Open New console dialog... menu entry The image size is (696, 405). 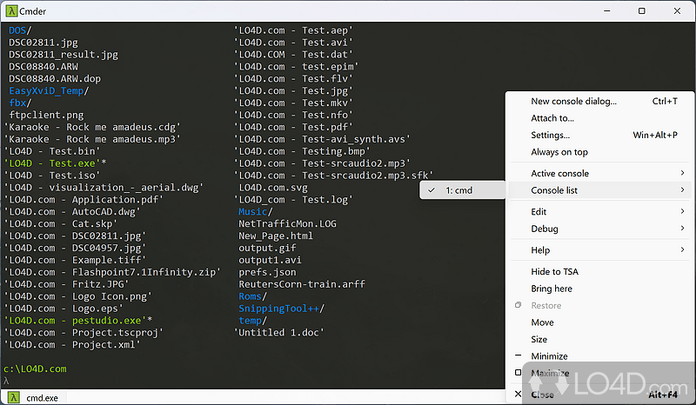point(600,101)
